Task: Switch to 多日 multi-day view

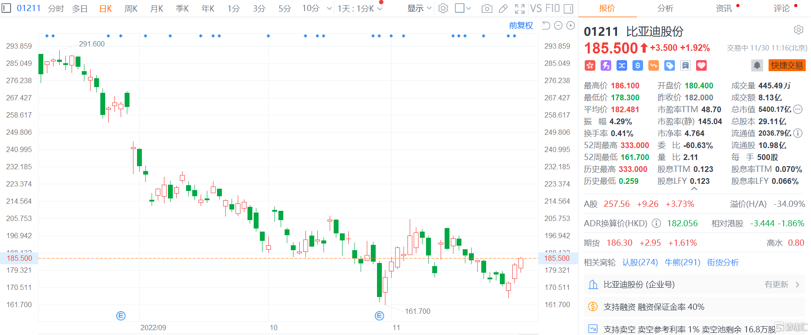Action: 80,8
